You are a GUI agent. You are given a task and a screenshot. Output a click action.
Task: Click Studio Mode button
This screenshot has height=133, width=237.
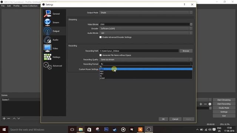pos(224,108)
